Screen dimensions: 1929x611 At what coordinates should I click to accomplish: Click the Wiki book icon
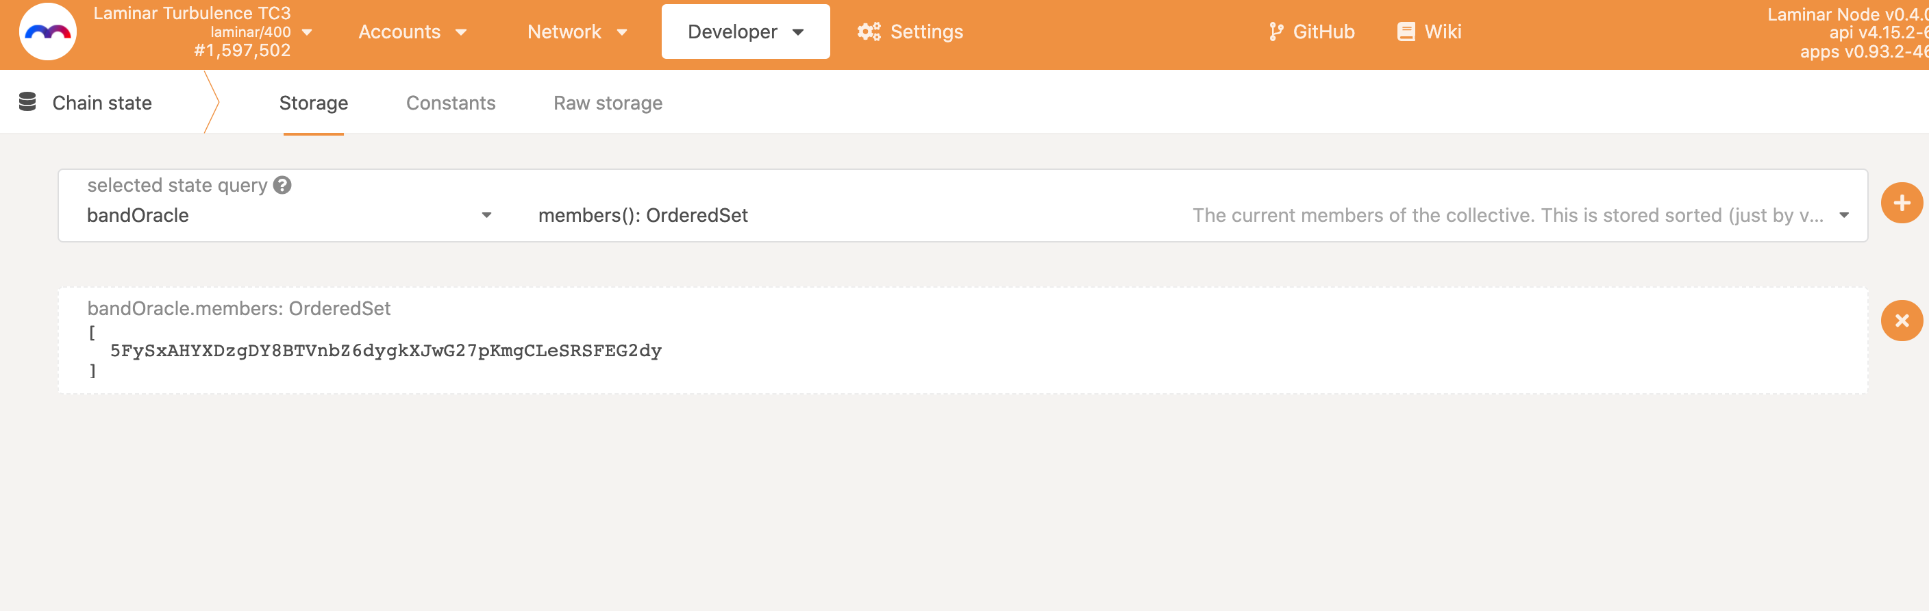pos(1406,32)
